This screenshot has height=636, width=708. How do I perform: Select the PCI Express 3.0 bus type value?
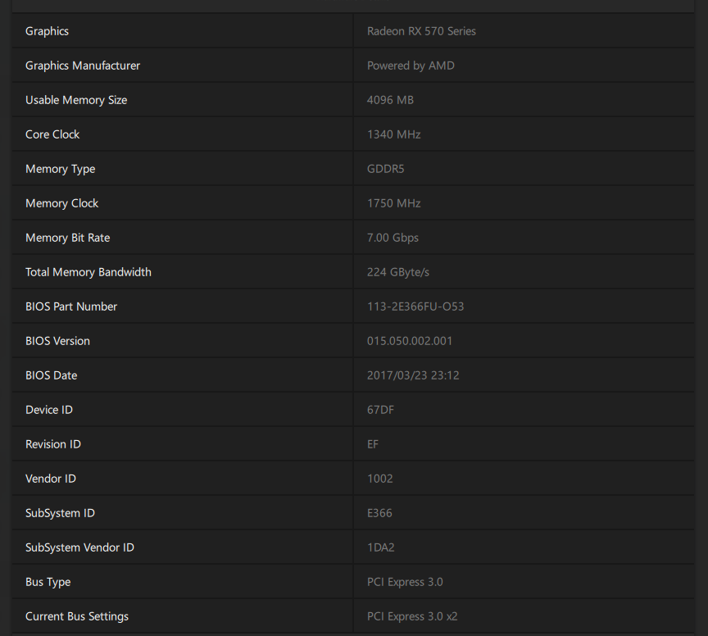[405, 582]
